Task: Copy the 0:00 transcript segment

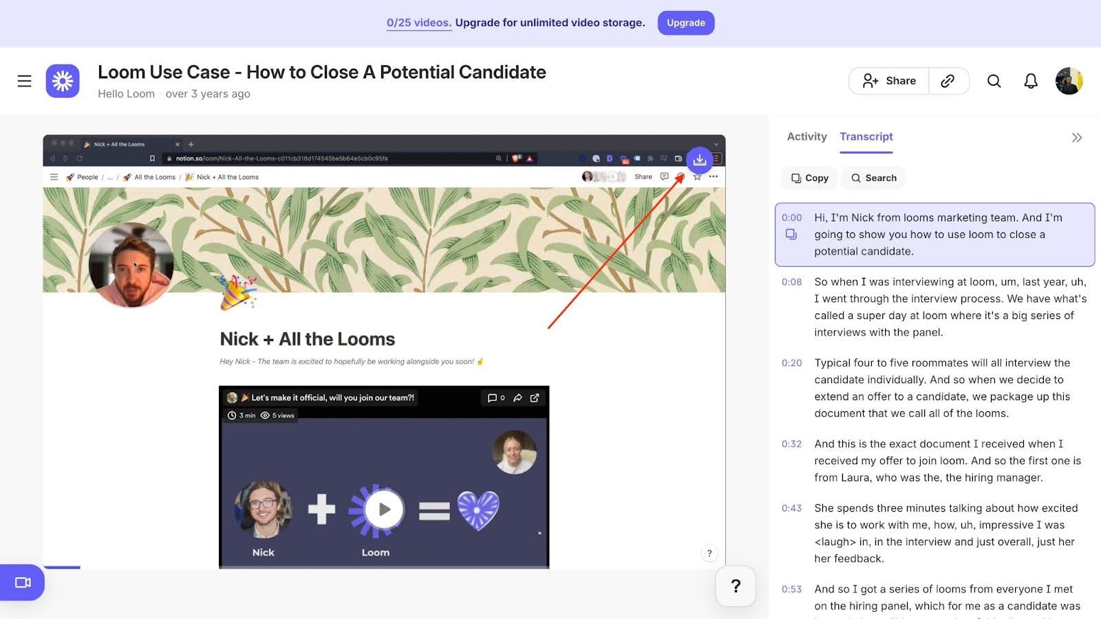Action: (x=791, y=235)
